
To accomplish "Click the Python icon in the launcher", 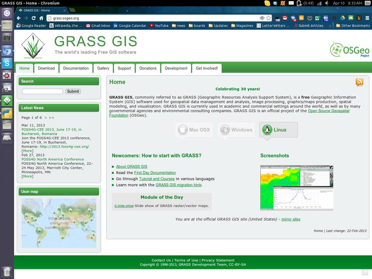I will coord(7,113).
